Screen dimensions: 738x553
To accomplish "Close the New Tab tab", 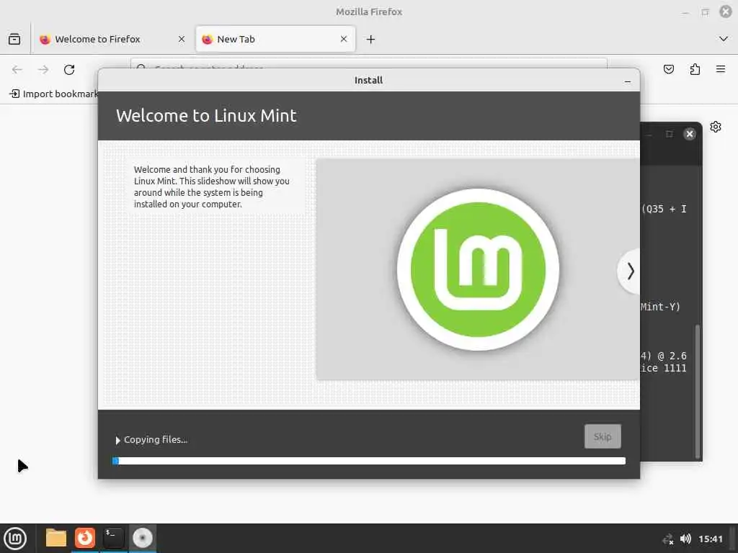I will [x=344, y=39].
